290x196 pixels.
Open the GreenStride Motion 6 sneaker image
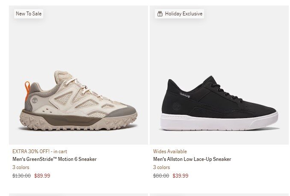tap(78, 103)
